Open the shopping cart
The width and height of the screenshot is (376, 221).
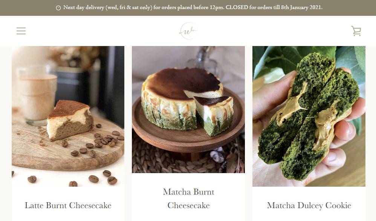[x=356, y=31]
